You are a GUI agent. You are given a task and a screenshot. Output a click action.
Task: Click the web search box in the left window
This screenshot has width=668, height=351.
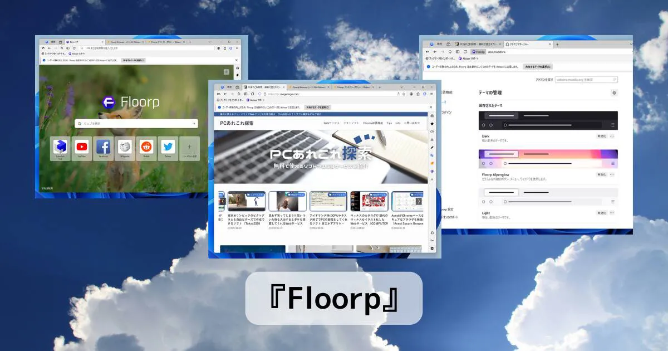pyautogui.click(x=136, y=123)
